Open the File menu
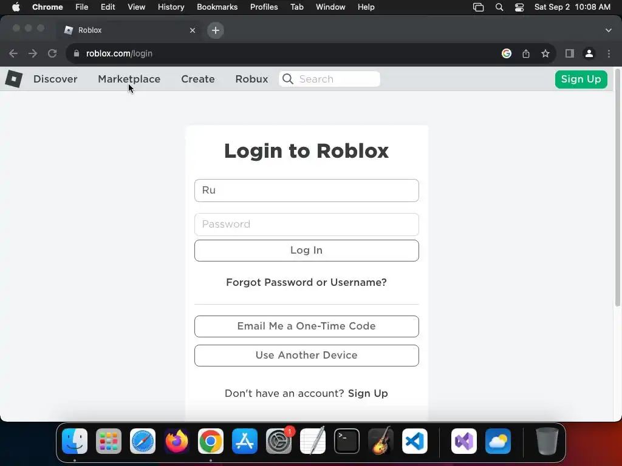The image size is (622, 466). tap(82, 7)
